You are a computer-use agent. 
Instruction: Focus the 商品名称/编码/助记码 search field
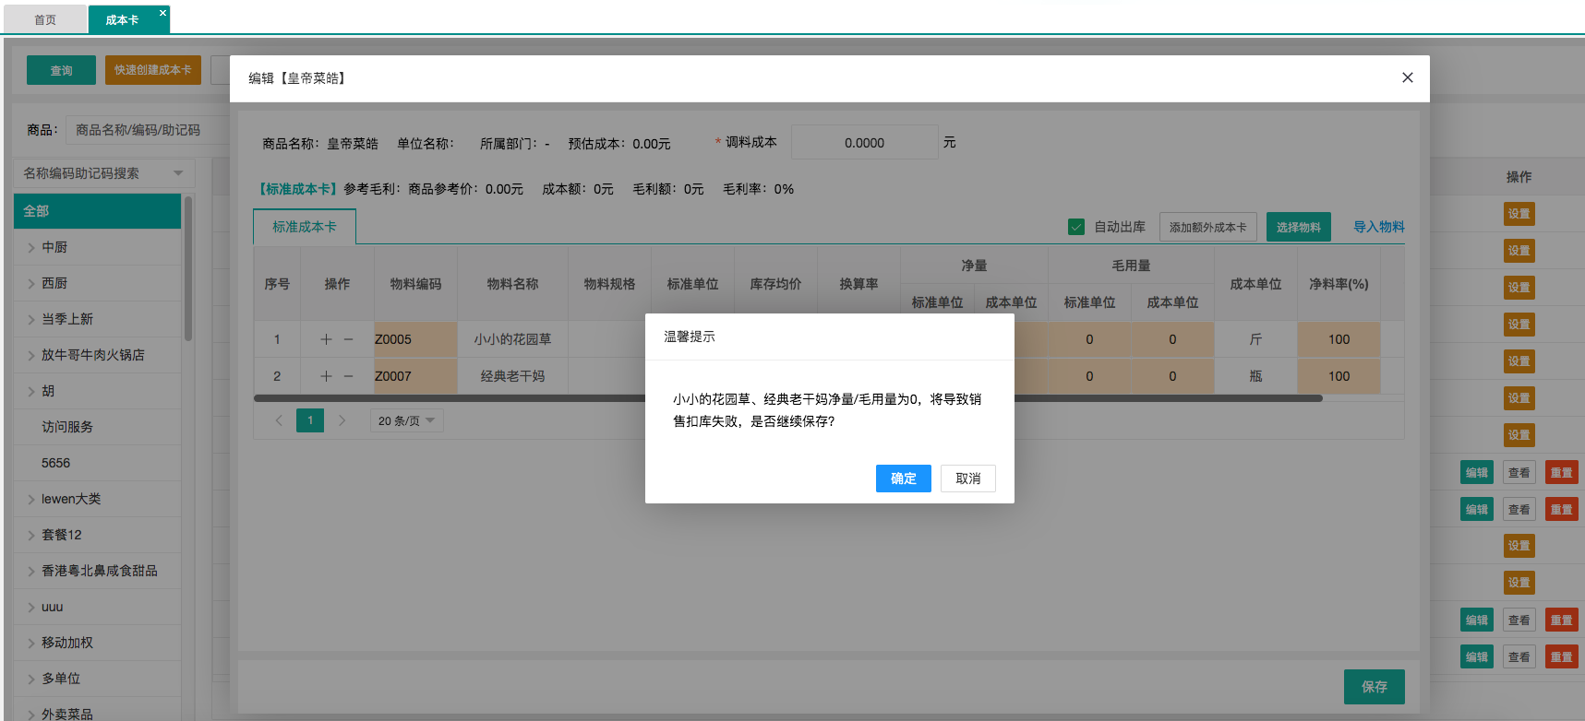pos(148,130)
